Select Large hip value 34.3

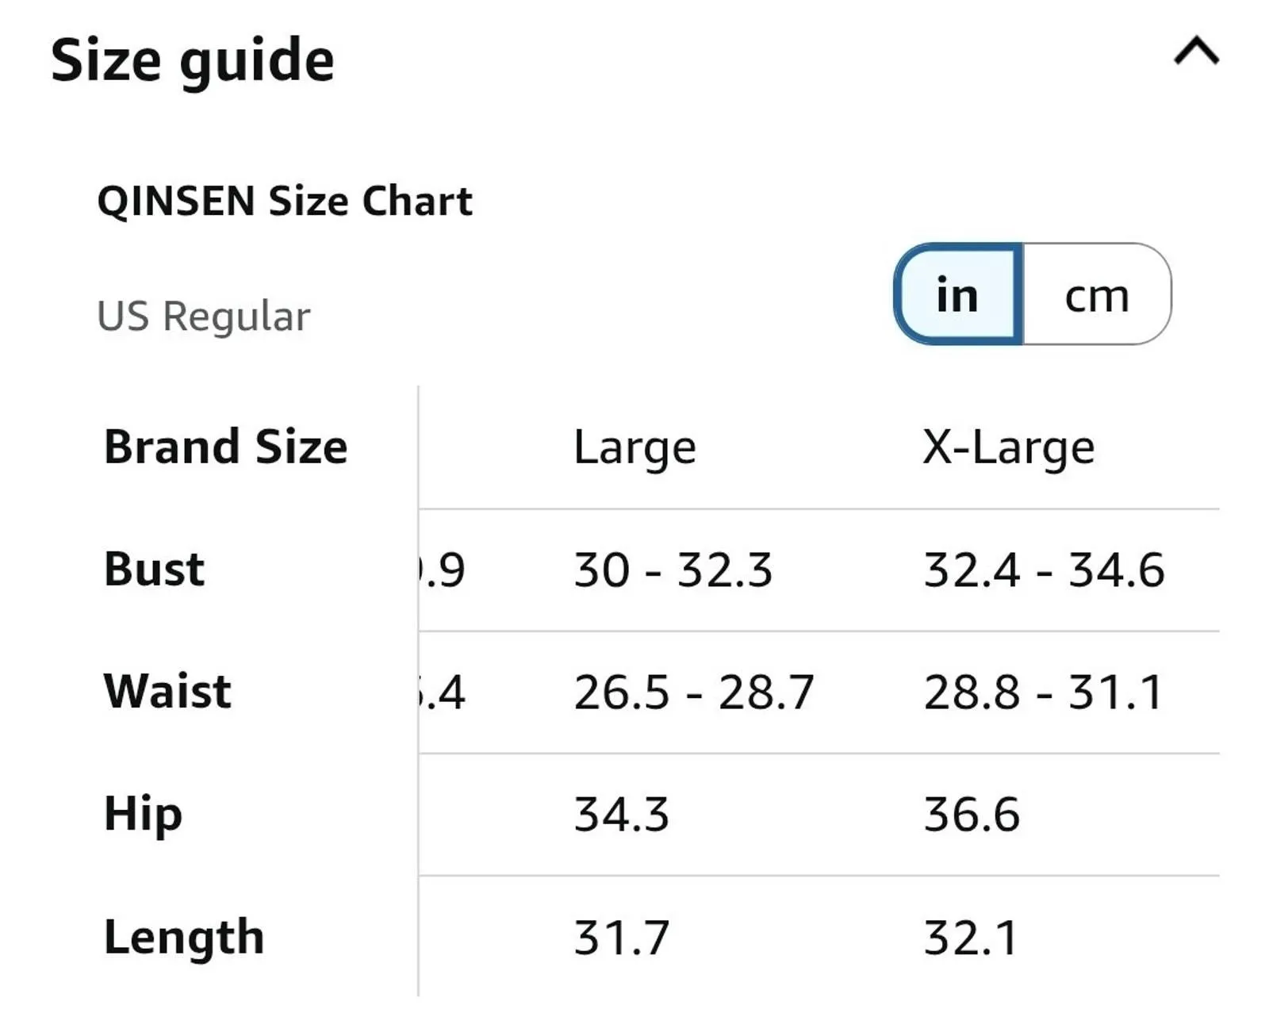622,815
